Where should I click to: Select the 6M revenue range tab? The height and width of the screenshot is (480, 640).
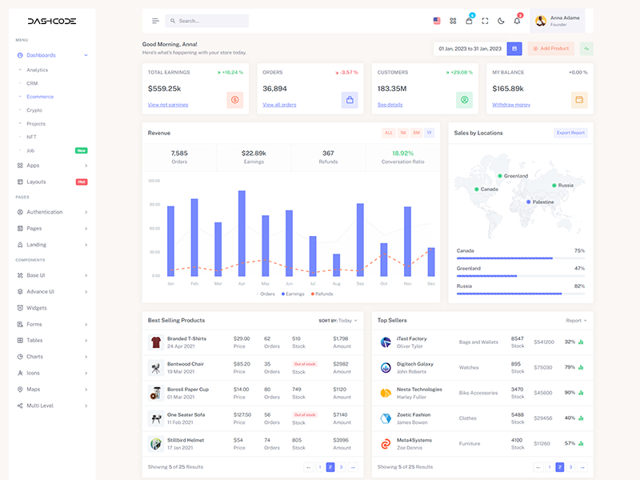pyautogui.click(x=416, y=133)
